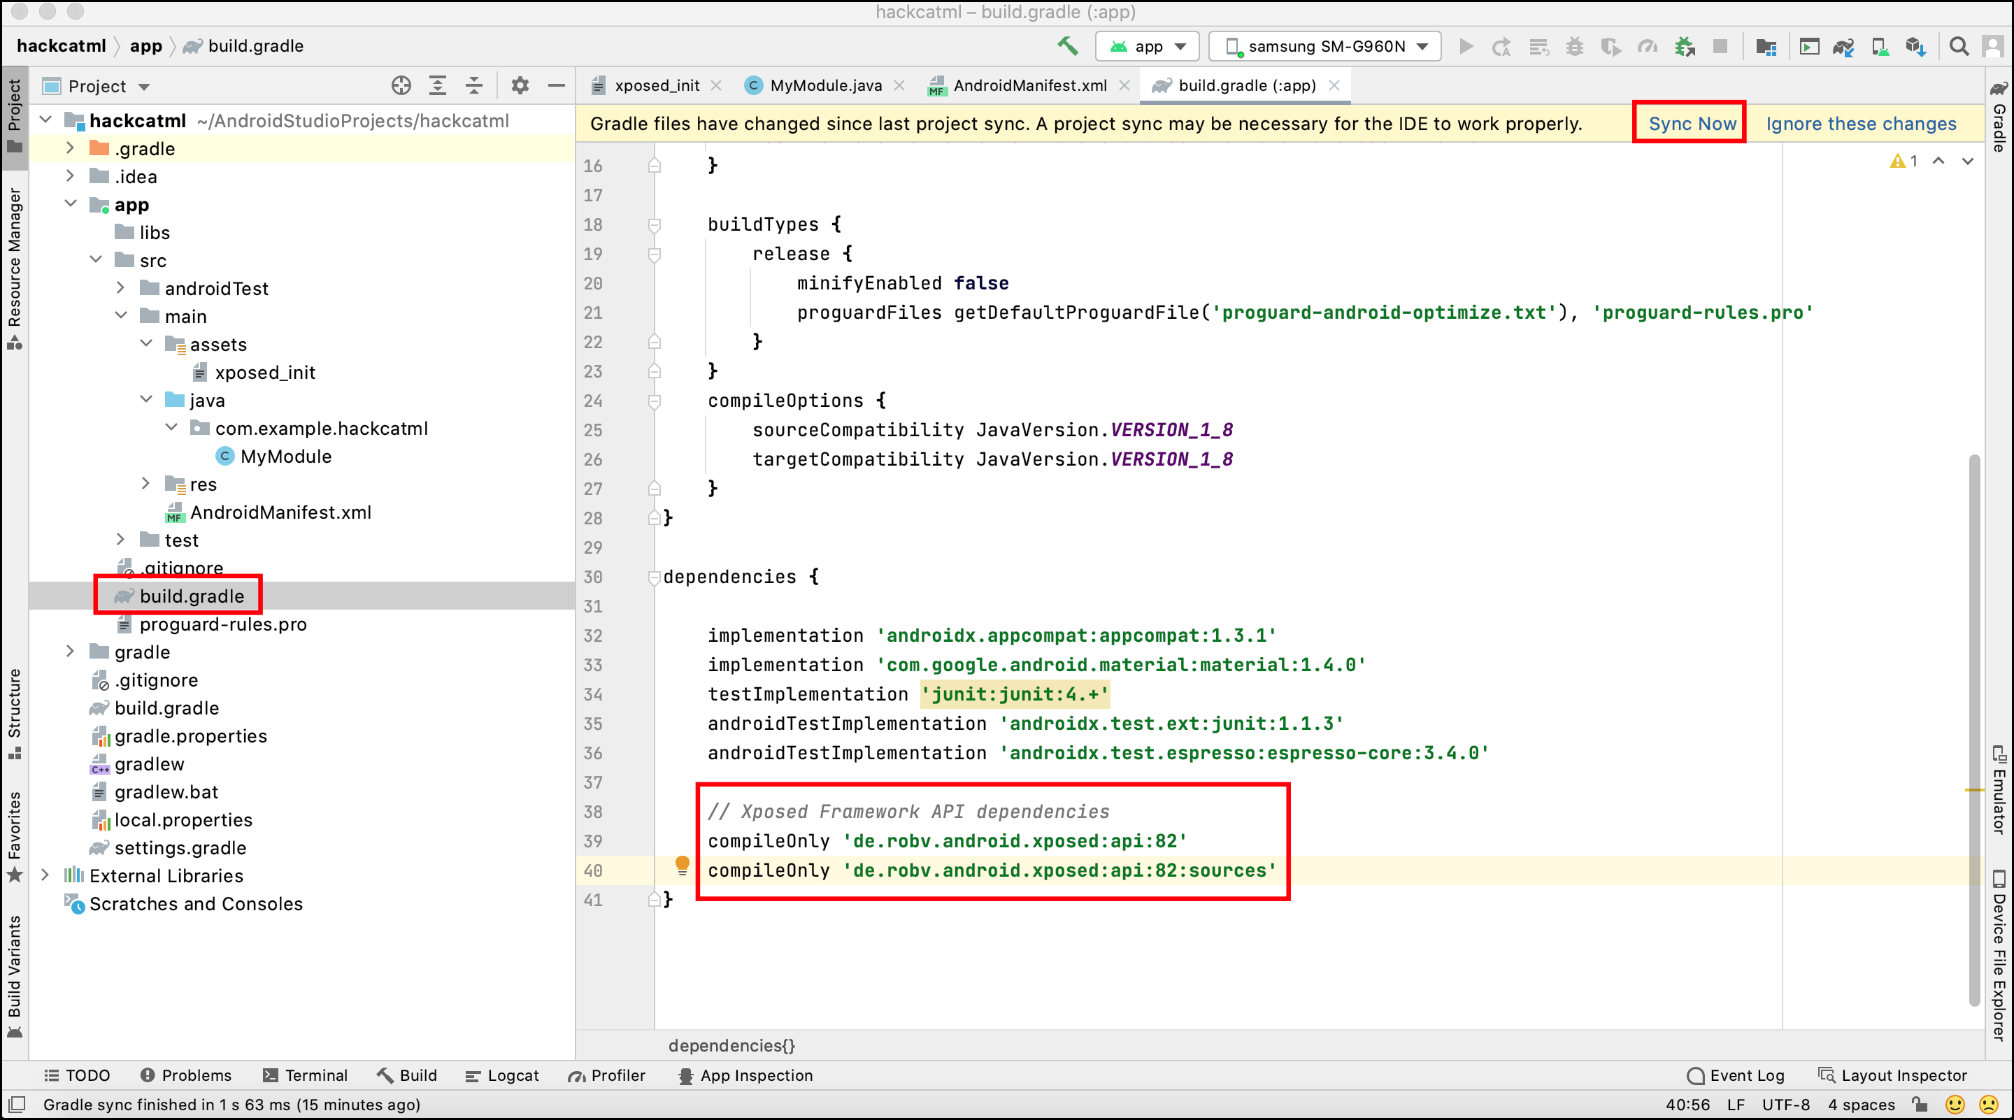Open the samsung SM-G960N device dropdown
Image resolution: width=2014 pixels, height=1120 pixels.
point(1324,47)
